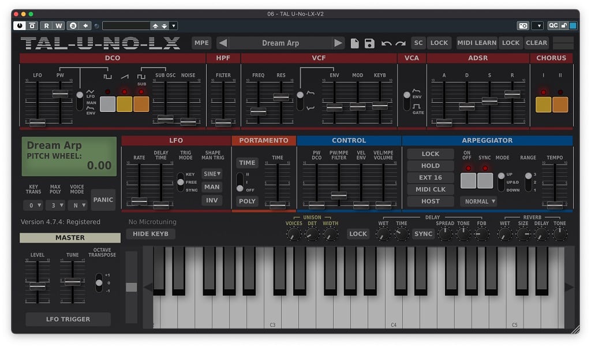
Task: Enable Chorus II button
Action: click(560, 105)
